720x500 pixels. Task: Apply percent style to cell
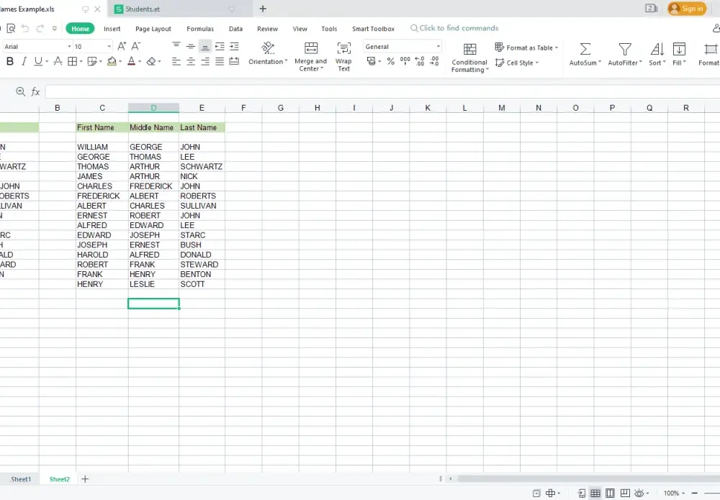(391, 61)
